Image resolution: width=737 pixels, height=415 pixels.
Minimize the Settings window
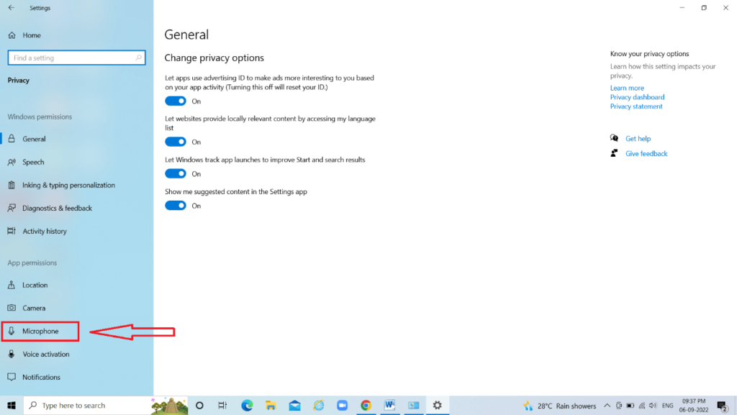(682, 7)
